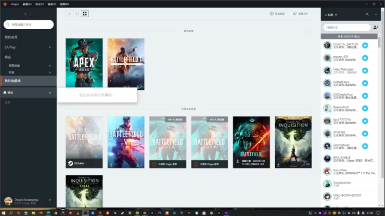Open the menu labeled (H)
Viewport: 385px width, 216px height.
pos(64,4)
